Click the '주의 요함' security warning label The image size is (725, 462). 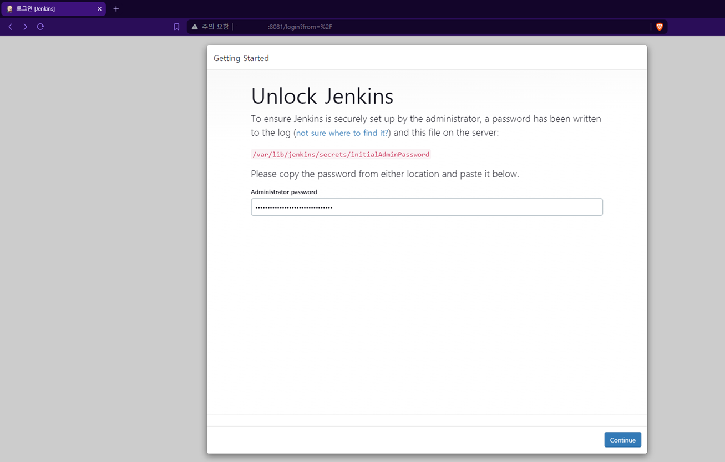click(215, 27)
